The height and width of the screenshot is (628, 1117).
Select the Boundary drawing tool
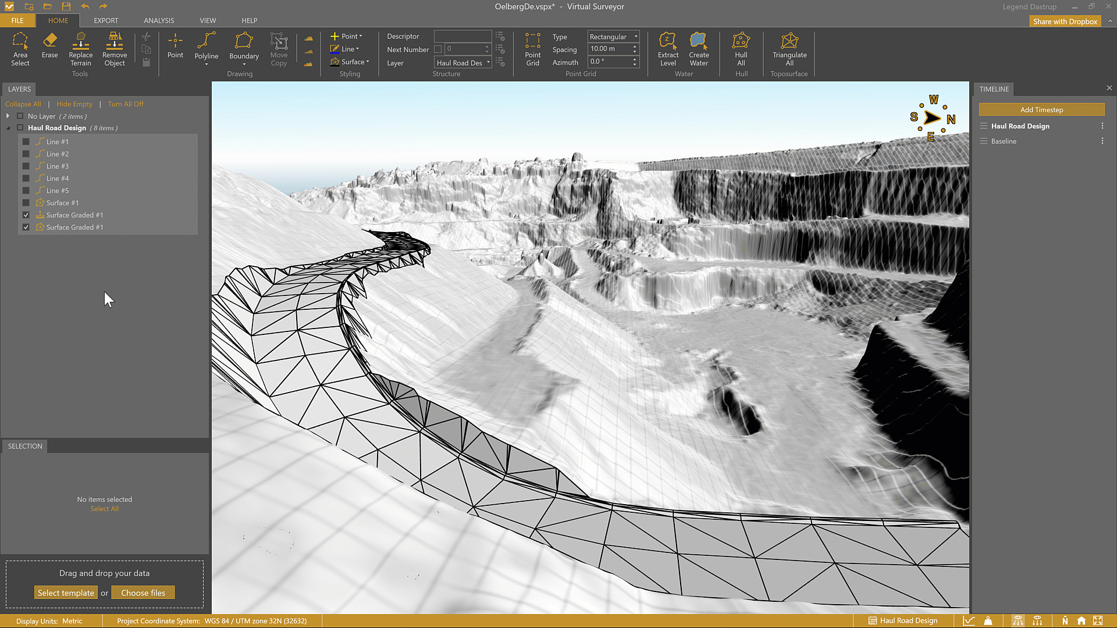point(244,47)
